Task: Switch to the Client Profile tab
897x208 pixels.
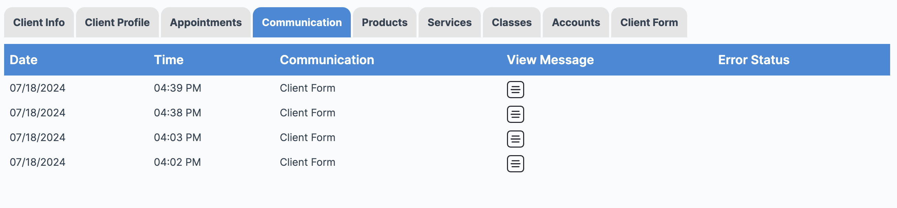Action: point(117,22)
